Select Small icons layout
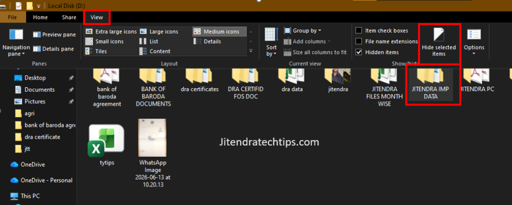This screenshot has height=205, width=512. [x=104, y=41]
